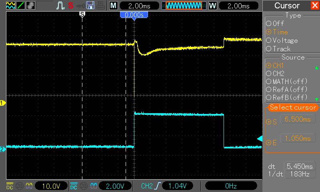320x192 pixels.
Task: Click the Select cursor button
Action: pos(293,108)
